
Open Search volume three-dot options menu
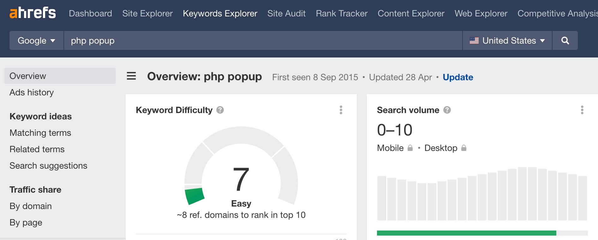click(582, 110)
